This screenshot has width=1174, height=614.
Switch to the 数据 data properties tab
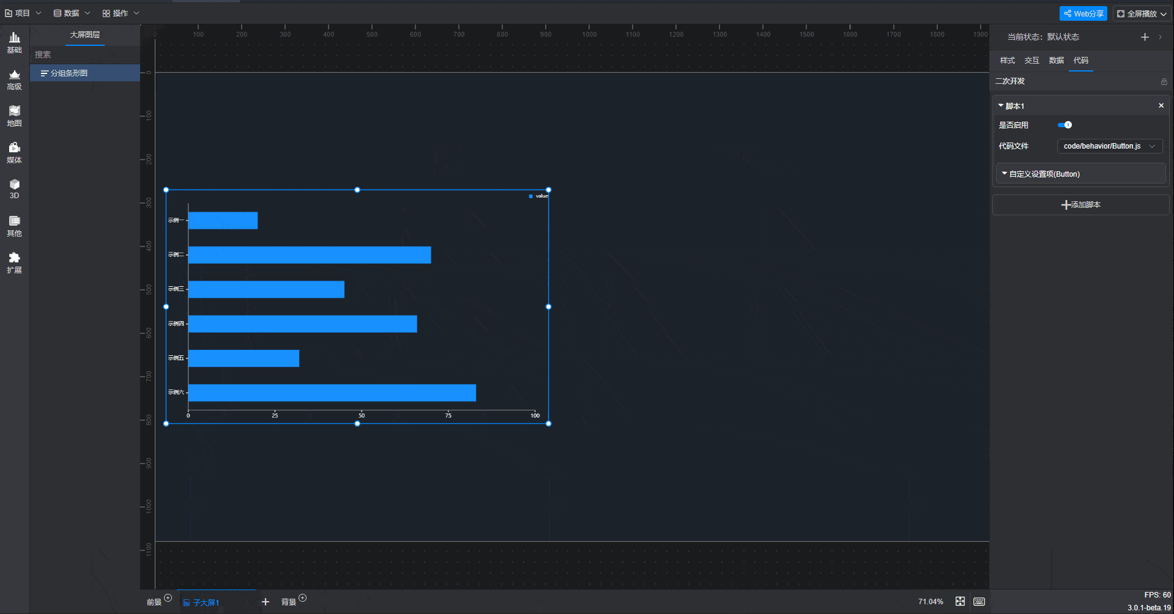click(x=1056, y=61)
